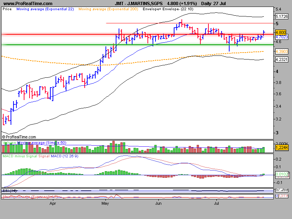Click the thick red resistance line
This screenshot has width=292, height=219.
[x=138, y=34]
